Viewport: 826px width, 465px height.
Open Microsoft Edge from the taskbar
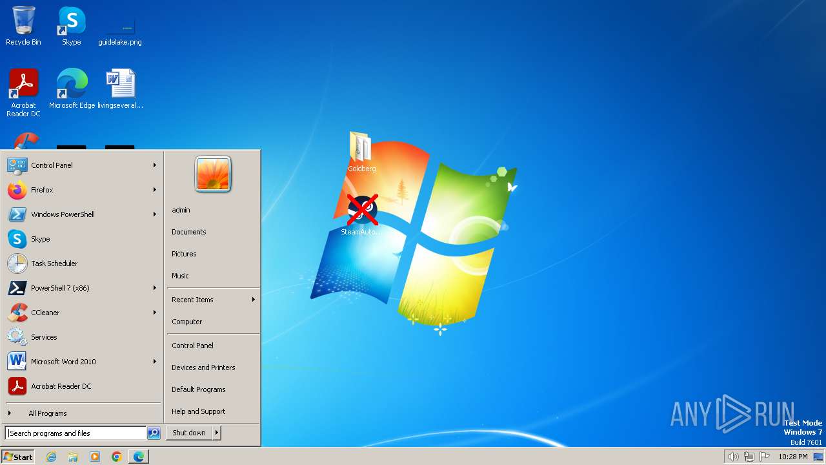(x=139, y=457)
